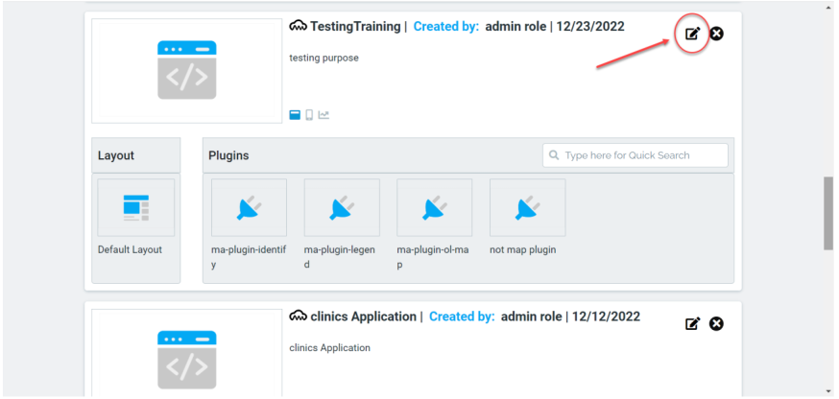Image resolution: width=839 pixels, height=399 pixels.
Task: Click 'Created by:' on TestingTraining card
Action: pyautogui.click(x=446, y=26)
